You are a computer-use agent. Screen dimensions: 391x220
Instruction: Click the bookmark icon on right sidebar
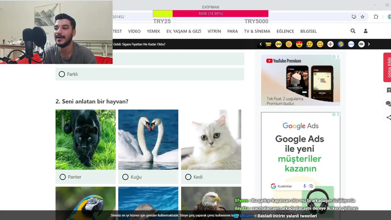pos(389,90)
